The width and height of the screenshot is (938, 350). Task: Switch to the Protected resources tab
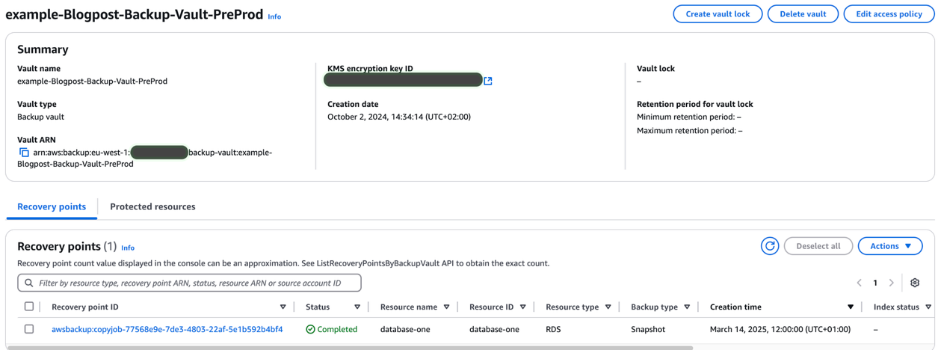click(152, 206)
